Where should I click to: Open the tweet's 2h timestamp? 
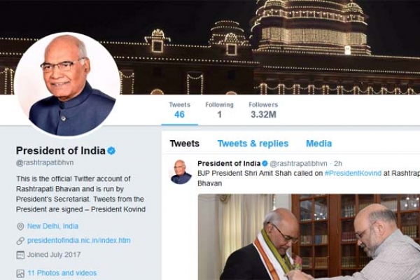[338, 163]
